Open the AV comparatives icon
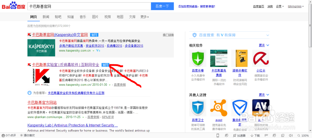 pyautogui.click(x=261, y=108)
